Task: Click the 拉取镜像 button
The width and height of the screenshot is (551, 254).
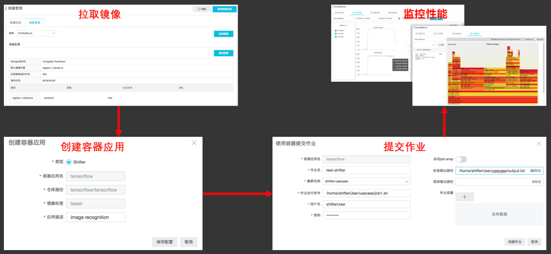Action: click(x=224, y=34)
